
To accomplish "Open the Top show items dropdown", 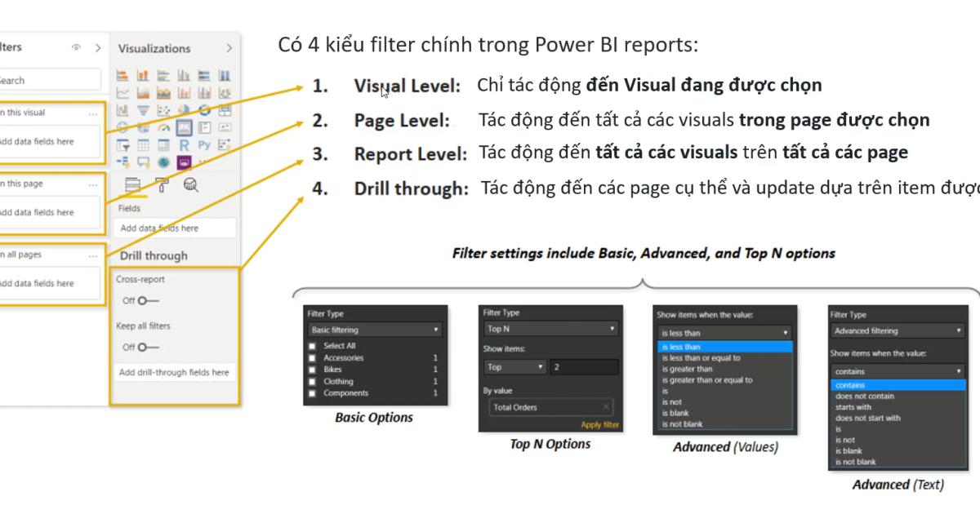I will (x=514, y=367).
